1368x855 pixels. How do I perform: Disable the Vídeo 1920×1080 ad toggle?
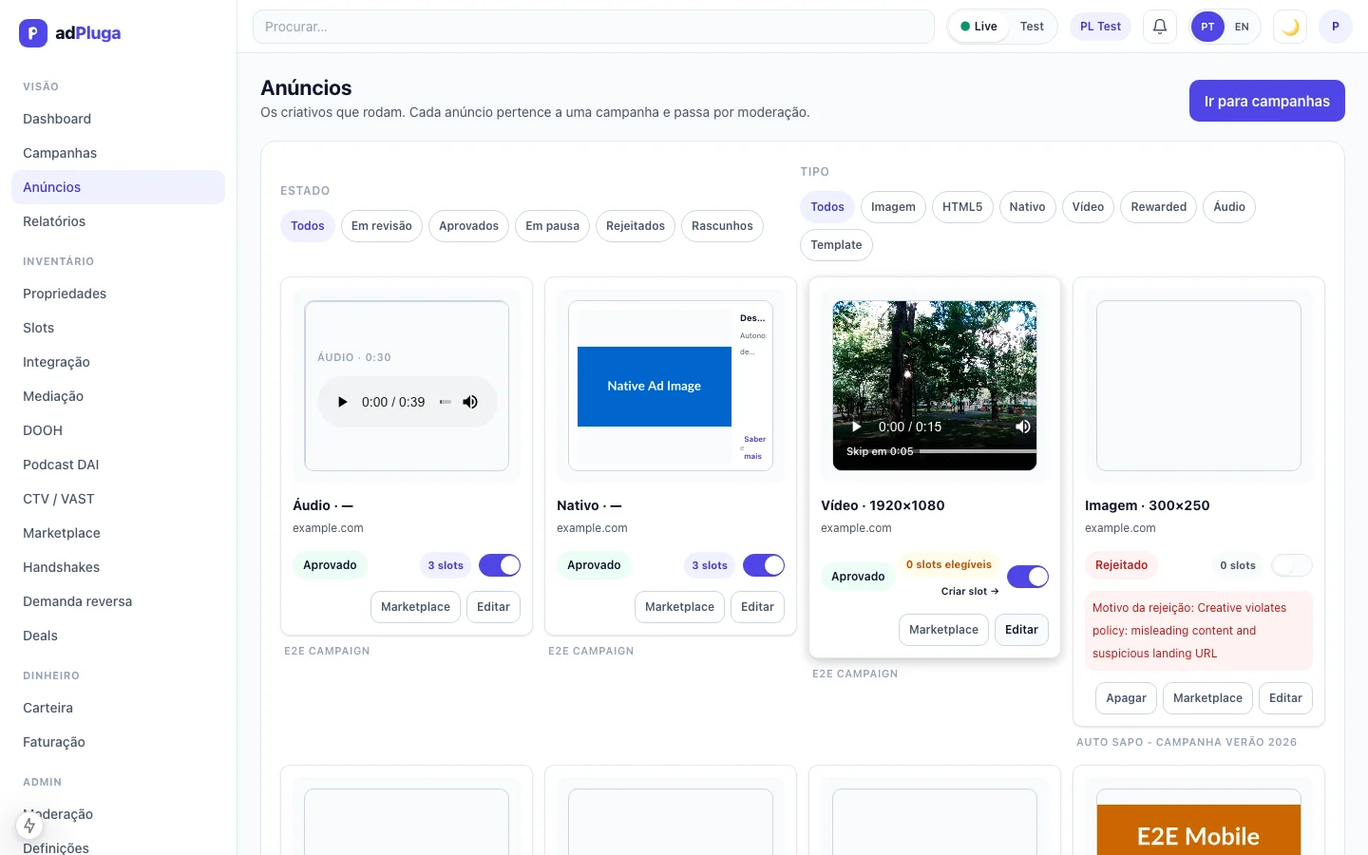click(x=1028, y=577)
